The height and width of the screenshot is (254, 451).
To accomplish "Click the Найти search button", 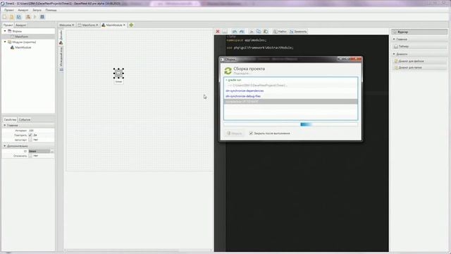I will [x=280, y=31].
